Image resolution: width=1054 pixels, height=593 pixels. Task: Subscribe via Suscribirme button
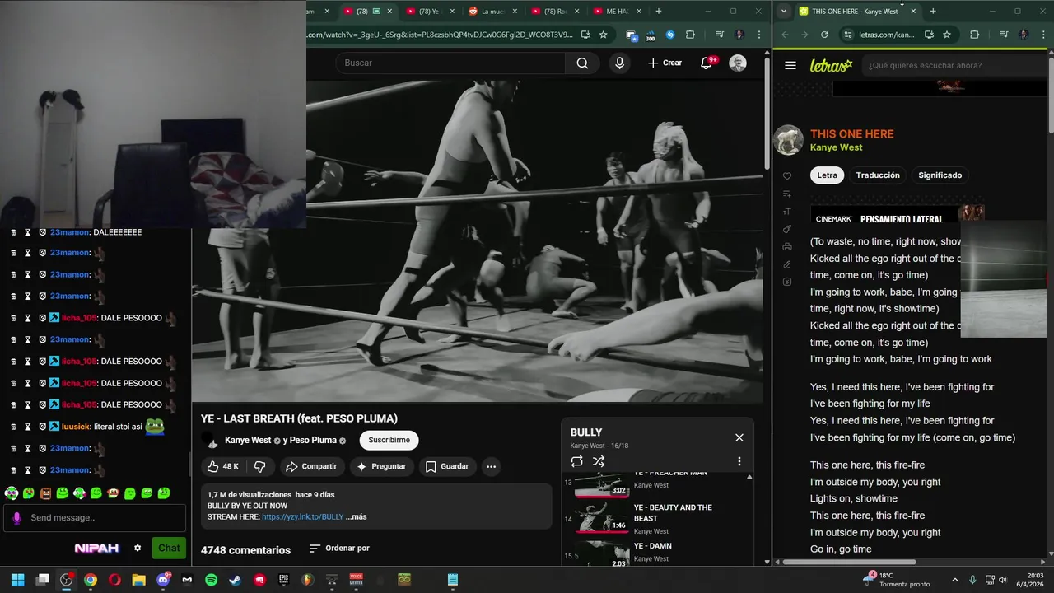click(389, 440)
